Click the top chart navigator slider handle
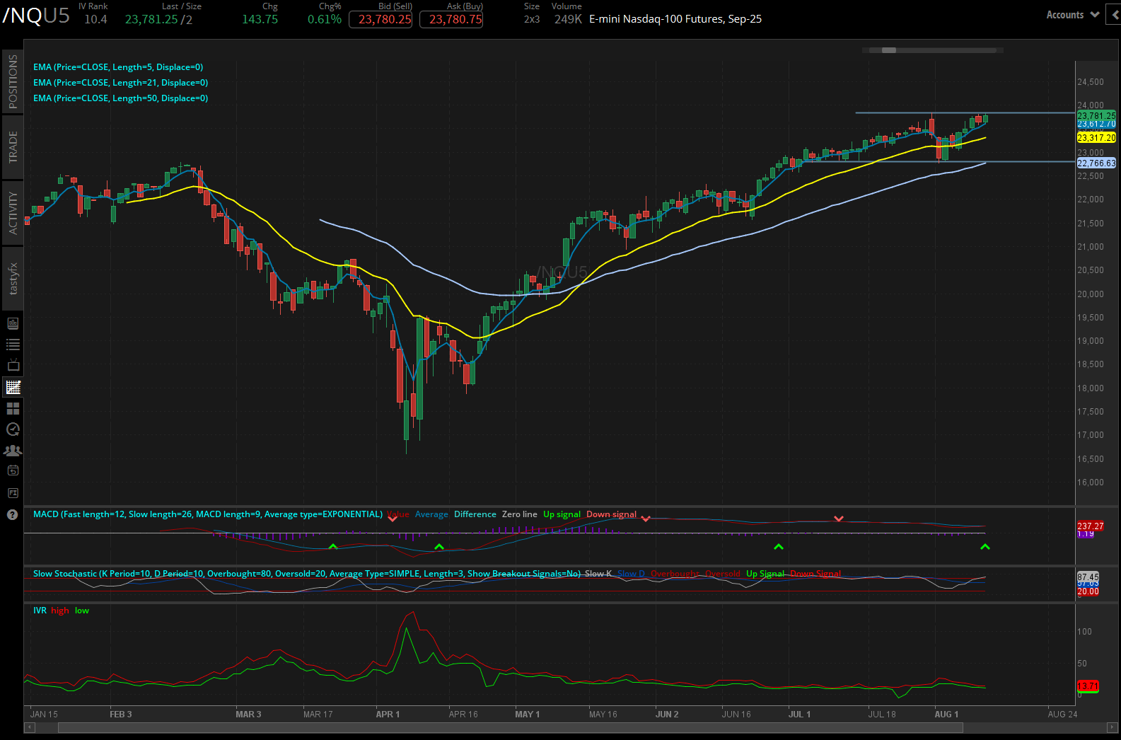 889,50
